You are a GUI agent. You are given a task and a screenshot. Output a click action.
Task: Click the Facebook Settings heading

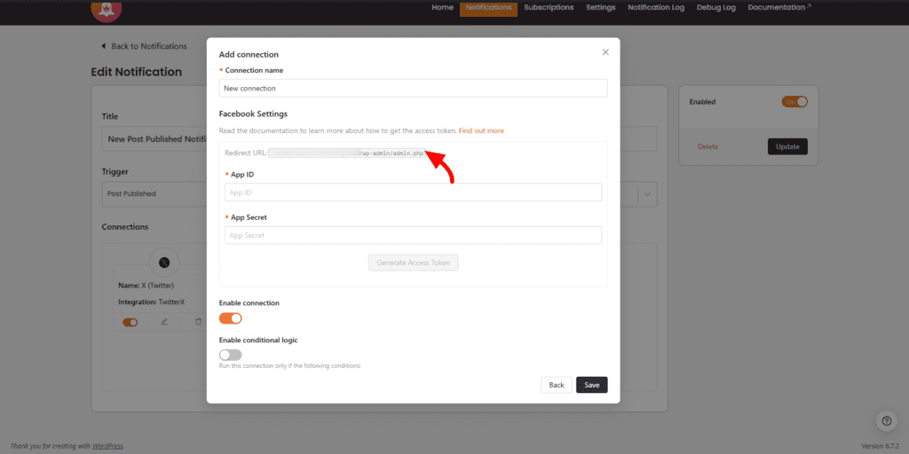click(x=253, y=113)
